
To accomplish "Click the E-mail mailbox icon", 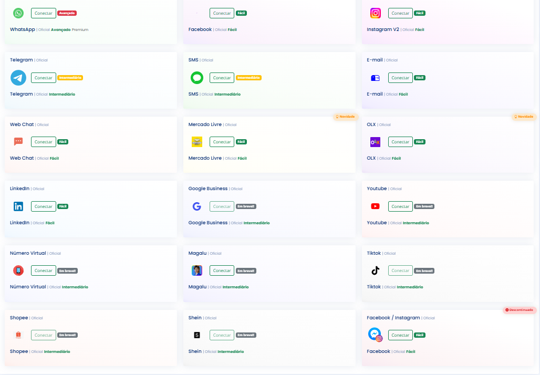I will coord(376,78).
